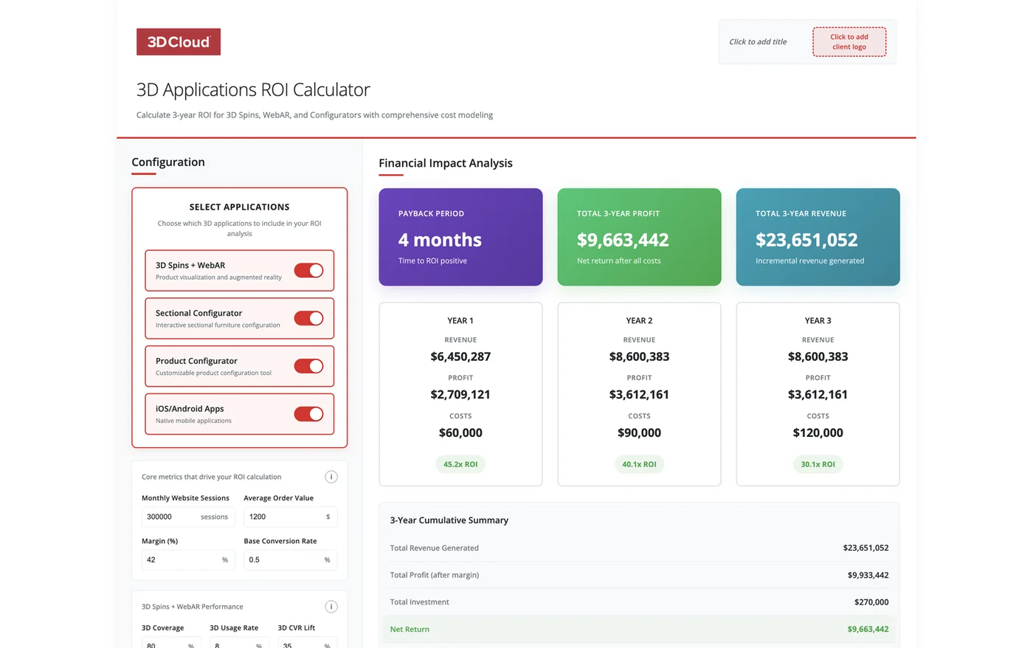Click the SELECT APPLICATIONS heading
Viewport: 1033px width, 648px height.
tap(239, 207)
